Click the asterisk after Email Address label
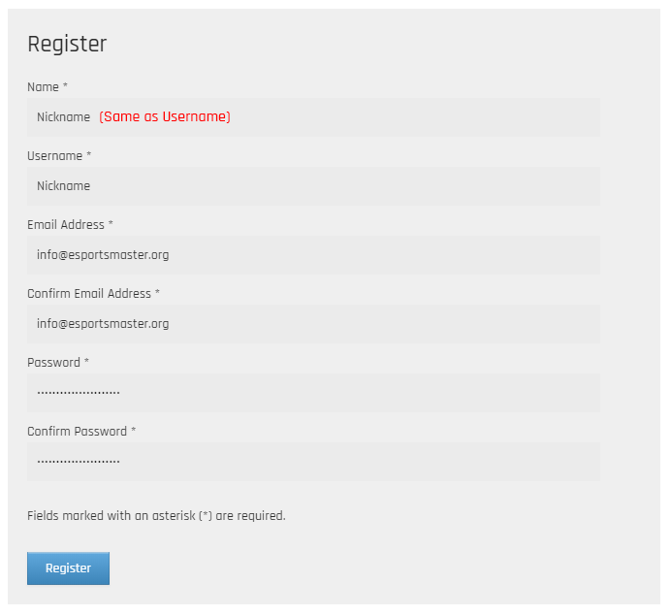 [111, 222]
